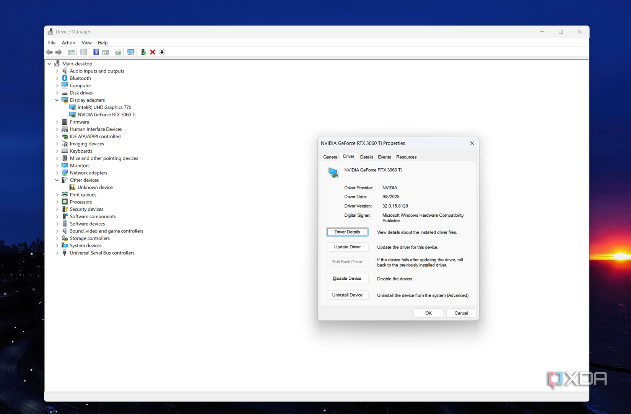The image size is (631, 414).
Task: Open the Help menu
Action: (102, 43)
